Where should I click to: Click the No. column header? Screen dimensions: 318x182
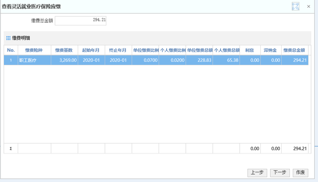pos(11,49)
